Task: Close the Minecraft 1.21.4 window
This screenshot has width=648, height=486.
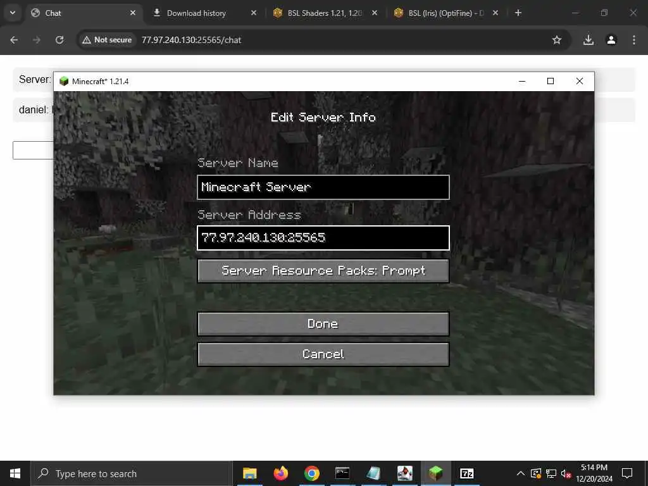Action: [580, 81]
